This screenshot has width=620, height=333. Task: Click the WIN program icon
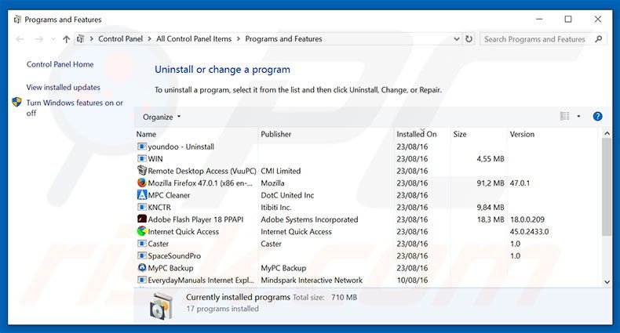(141, 158)
